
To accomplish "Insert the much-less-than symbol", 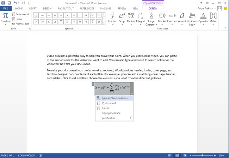I will pyautogui.click(x=99, y=15).
